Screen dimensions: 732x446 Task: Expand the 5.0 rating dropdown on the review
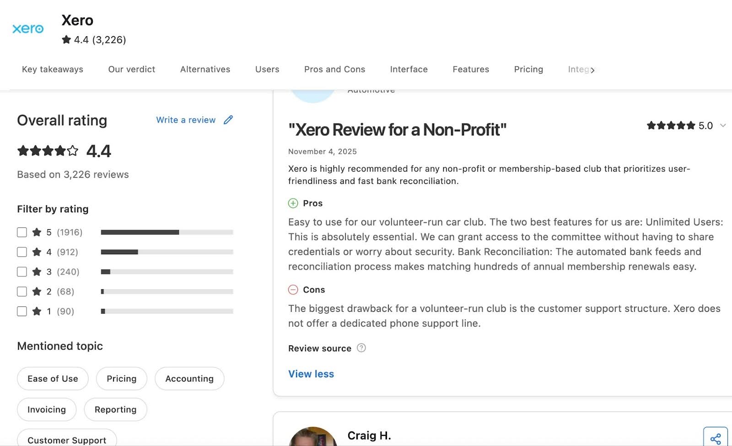coord(723,125)
